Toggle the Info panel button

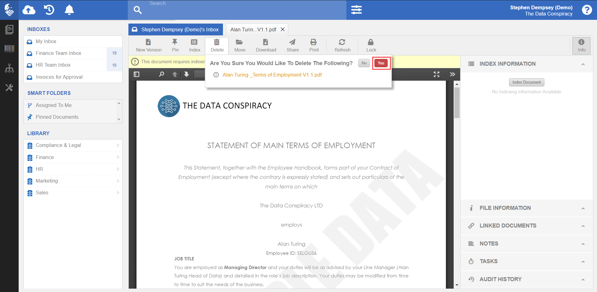[x=581, y=46]
